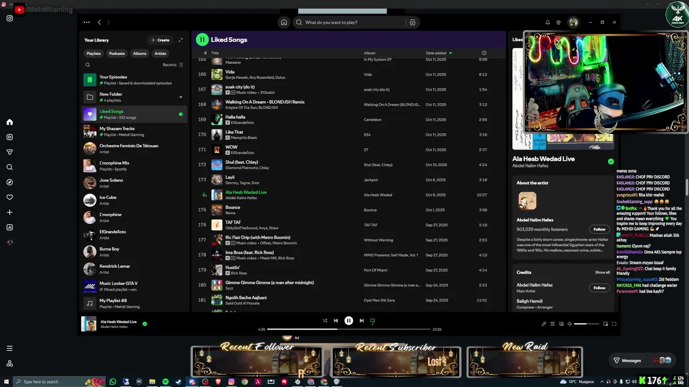Open My Shazam Tracks playlist
The width and height of the screenshot is (689, 387).
135,131
